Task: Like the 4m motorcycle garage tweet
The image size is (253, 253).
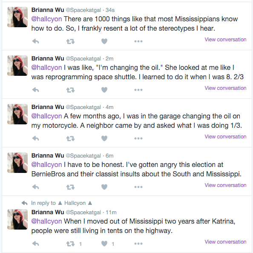Action: coord(104,138)
